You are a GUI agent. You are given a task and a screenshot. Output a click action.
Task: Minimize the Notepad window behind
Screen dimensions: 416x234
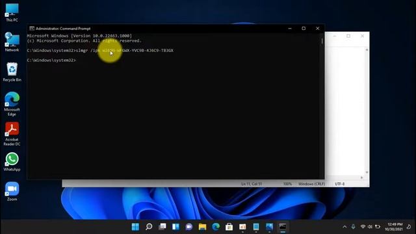pos(335,36)
